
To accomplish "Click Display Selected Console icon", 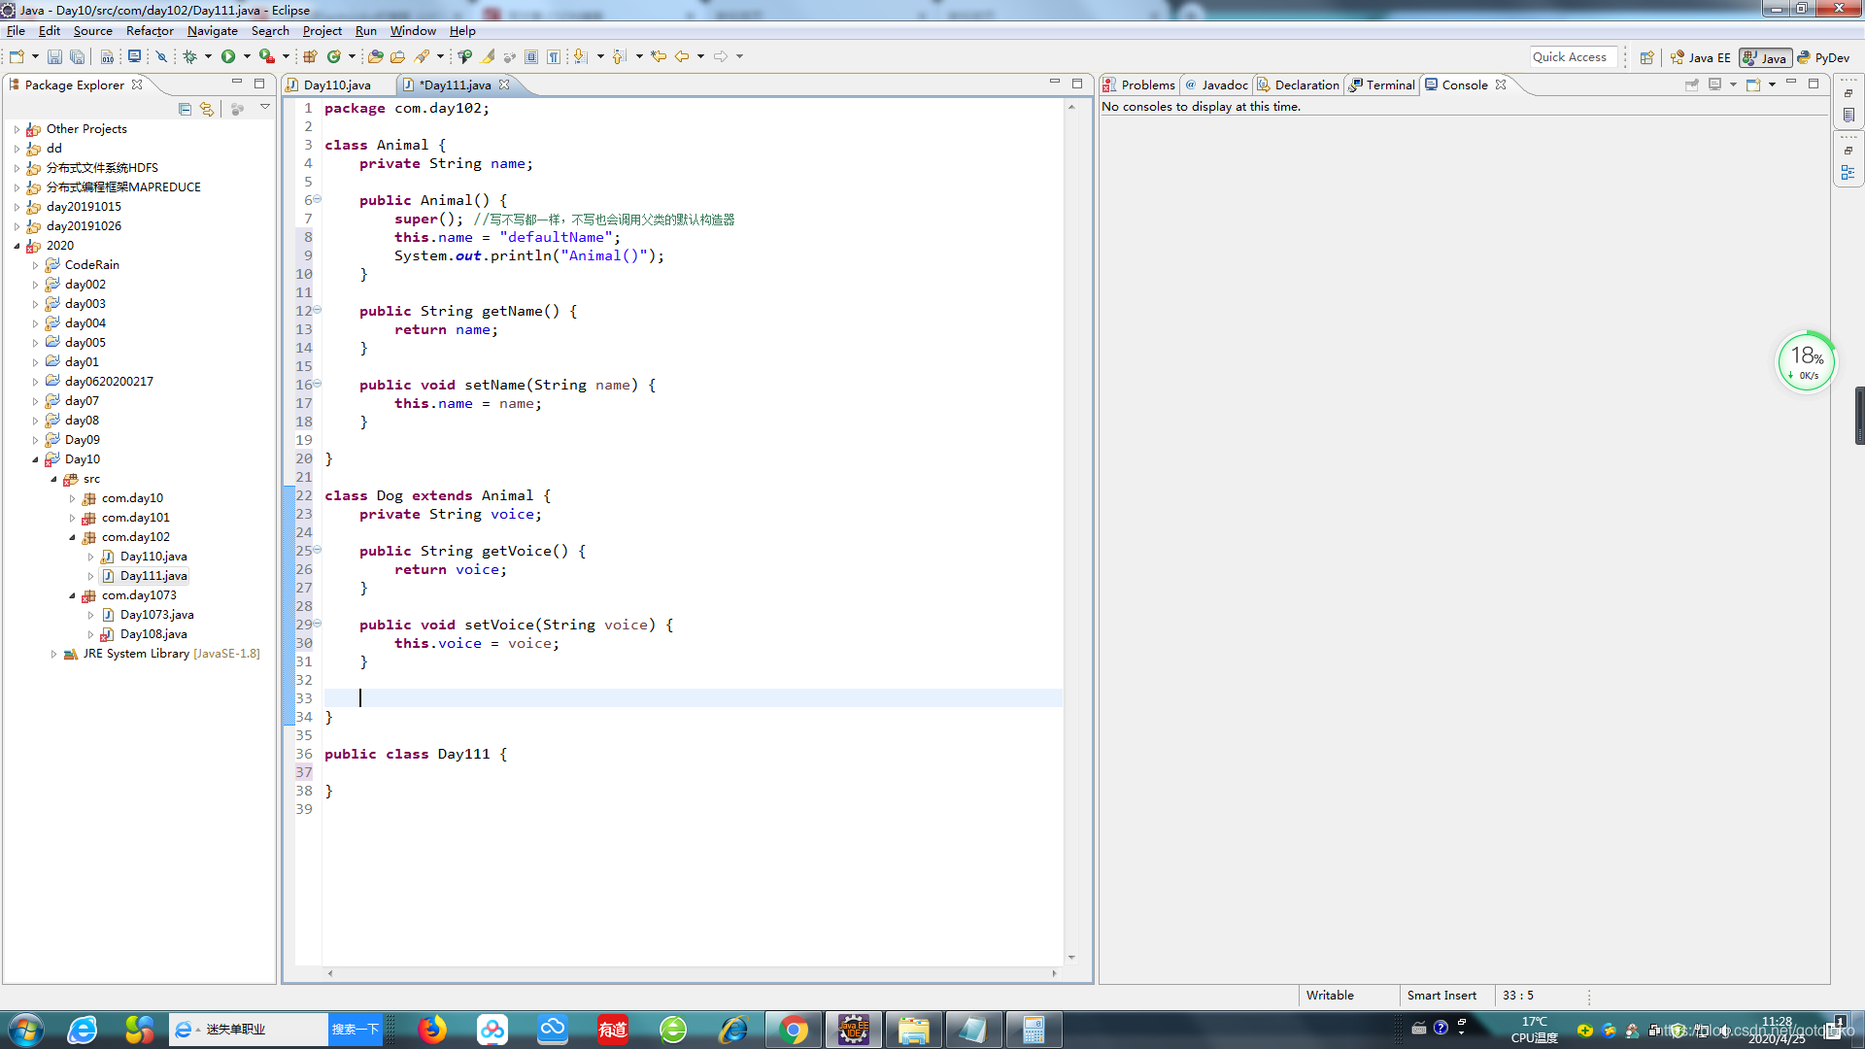I will pyautogui.click(x=1714, y=85).
